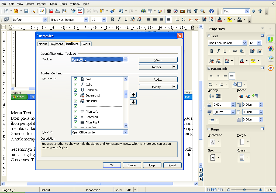Export the document as PDF
Viewport: 276px width, 193px height.
pos(50,11)
